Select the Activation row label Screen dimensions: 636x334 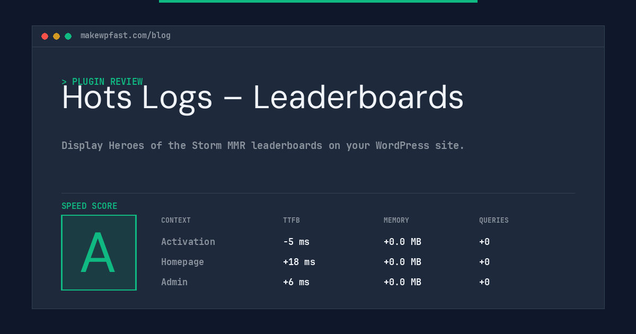point(188,242)
